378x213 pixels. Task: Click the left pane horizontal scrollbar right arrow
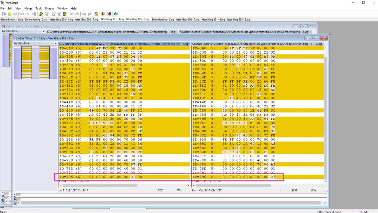[x=188, y=185]
